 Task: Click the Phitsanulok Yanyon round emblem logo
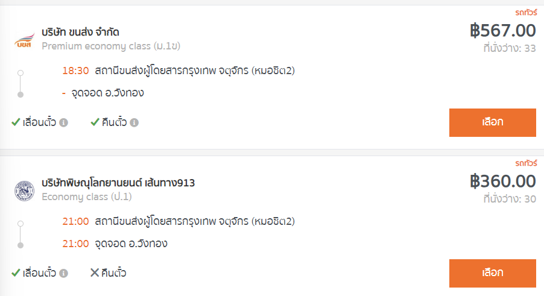[24, 191]
